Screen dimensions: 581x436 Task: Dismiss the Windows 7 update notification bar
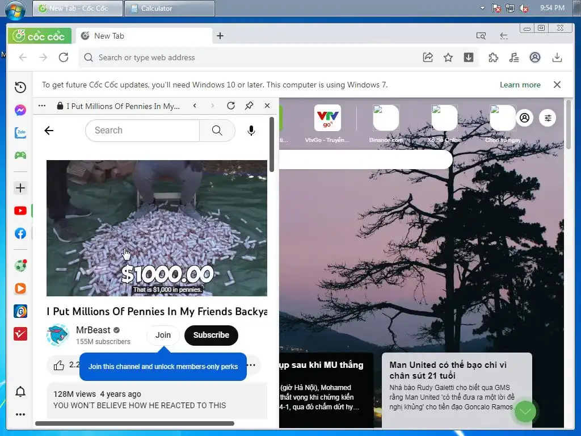[557, 85]
